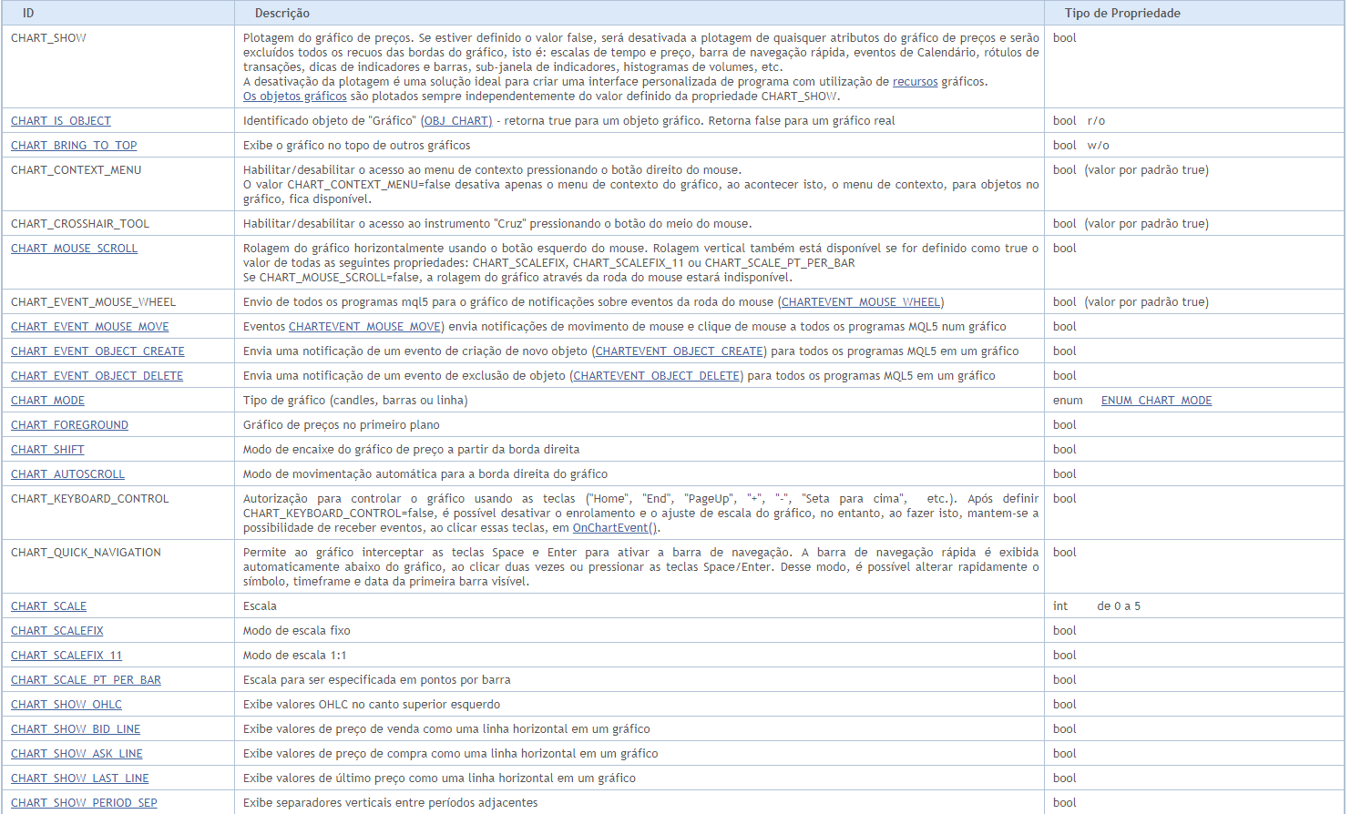Viewport: 1361px width, 814px height.
Task: Click the CHART_SHOW_BID_LINE link
Action: tap(76, 729)
